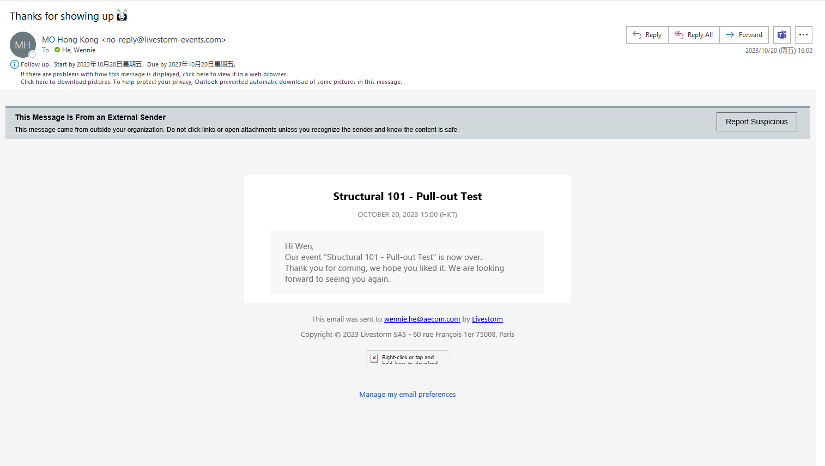Click the MH sender avatar

(22, 45)
